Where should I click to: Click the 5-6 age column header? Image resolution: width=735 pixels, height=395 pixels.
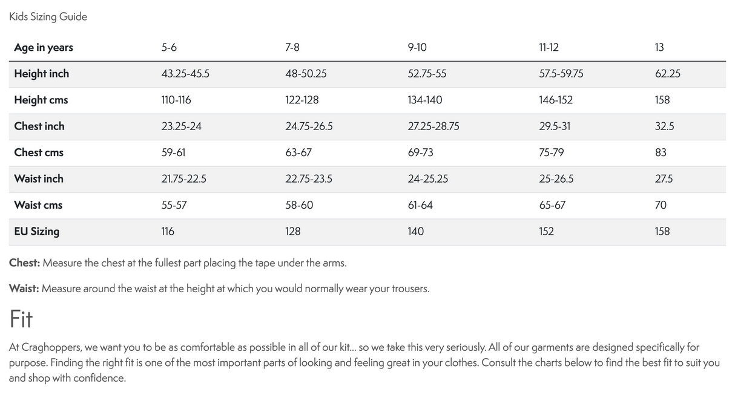(x=169, y=48)
